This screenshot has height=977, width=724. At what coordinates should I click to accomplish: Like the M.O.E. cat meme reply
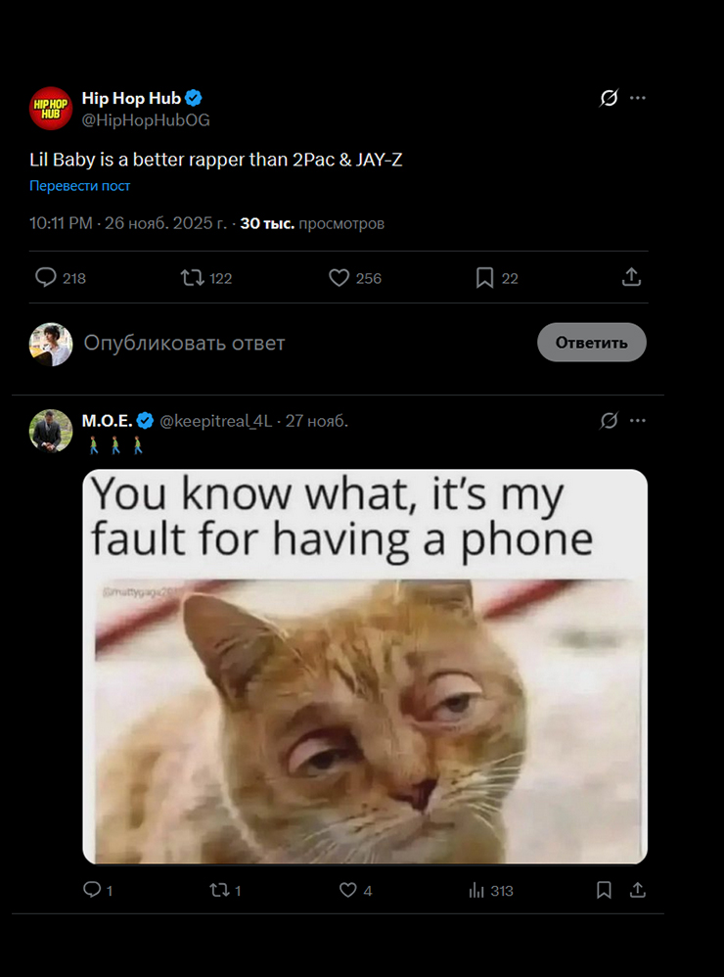(348, 890)
